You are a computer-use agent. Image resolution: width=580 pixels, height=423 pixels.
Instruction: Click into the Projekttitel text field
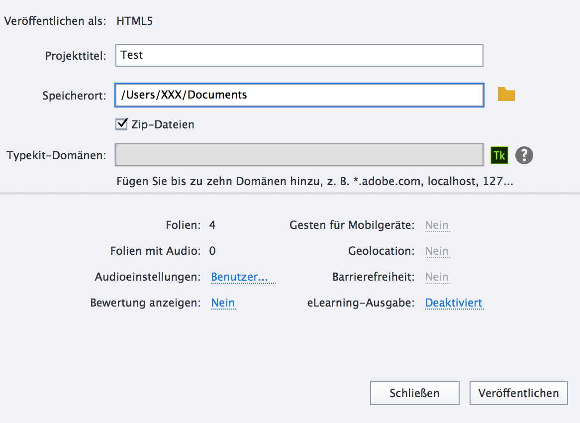[299, 55]
